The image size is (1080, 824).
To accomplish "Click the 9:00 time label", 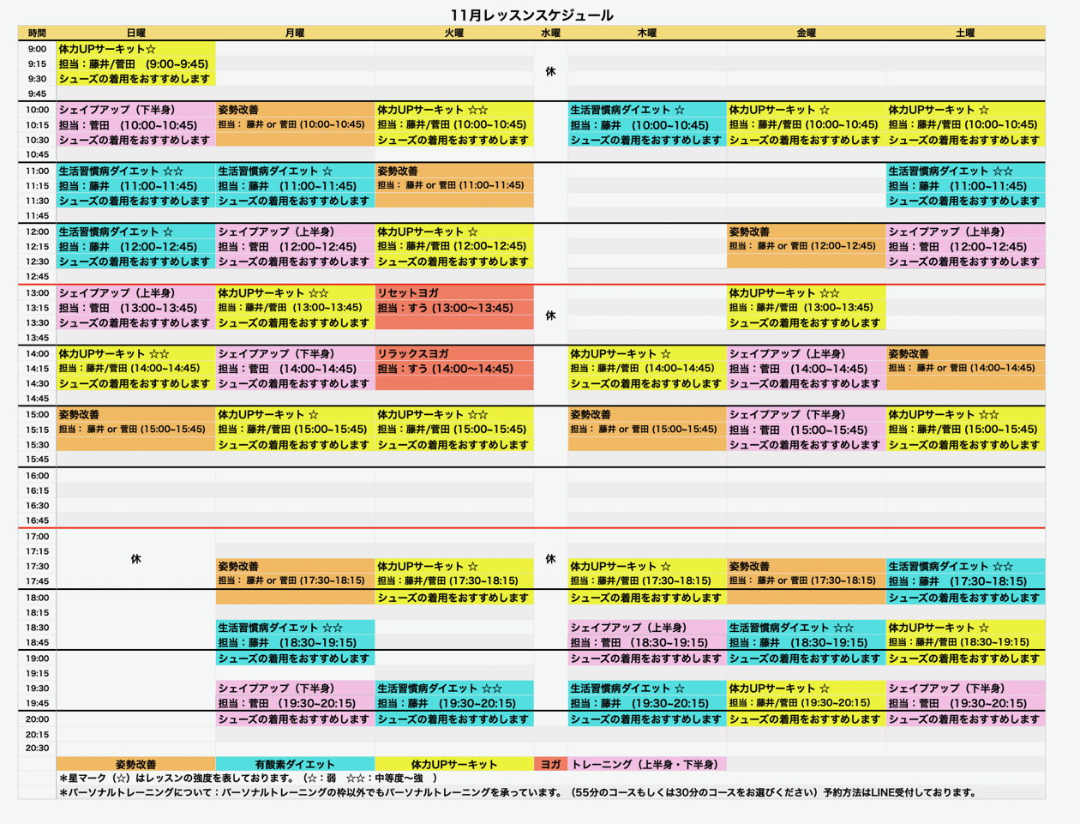I will point(37,49).
